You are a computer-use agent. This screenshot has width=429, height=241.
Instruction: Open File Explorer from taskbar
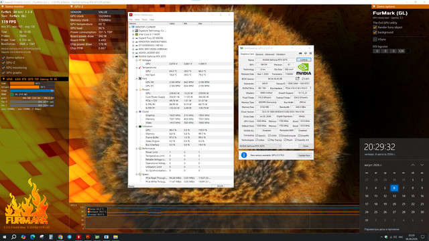[115, 237]
